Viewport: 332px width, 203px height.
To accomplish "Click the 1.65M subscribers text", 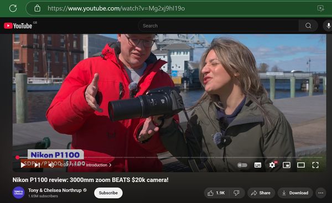I will tap(43, 196).
